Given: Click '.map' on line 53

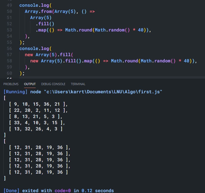Looking at the screenshot, I should (x=41, y=30).
